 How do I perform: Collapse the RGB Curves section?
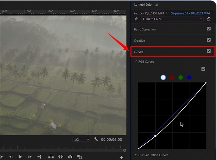(x=136, y=62)
